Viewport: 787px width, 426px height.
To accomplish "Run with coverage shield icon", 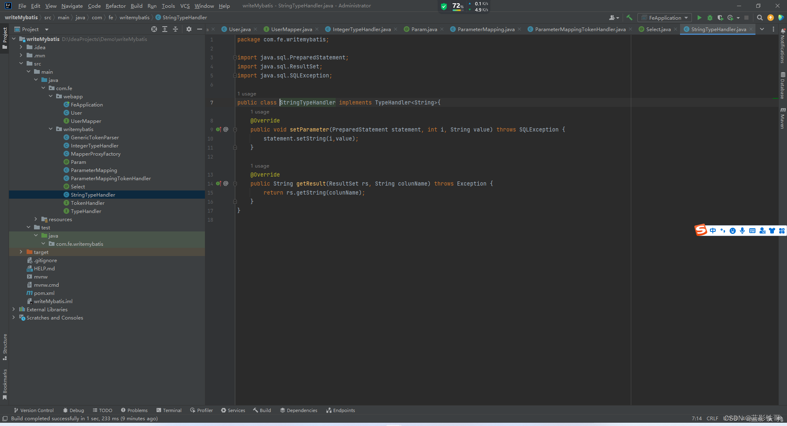I will (720, 18).
